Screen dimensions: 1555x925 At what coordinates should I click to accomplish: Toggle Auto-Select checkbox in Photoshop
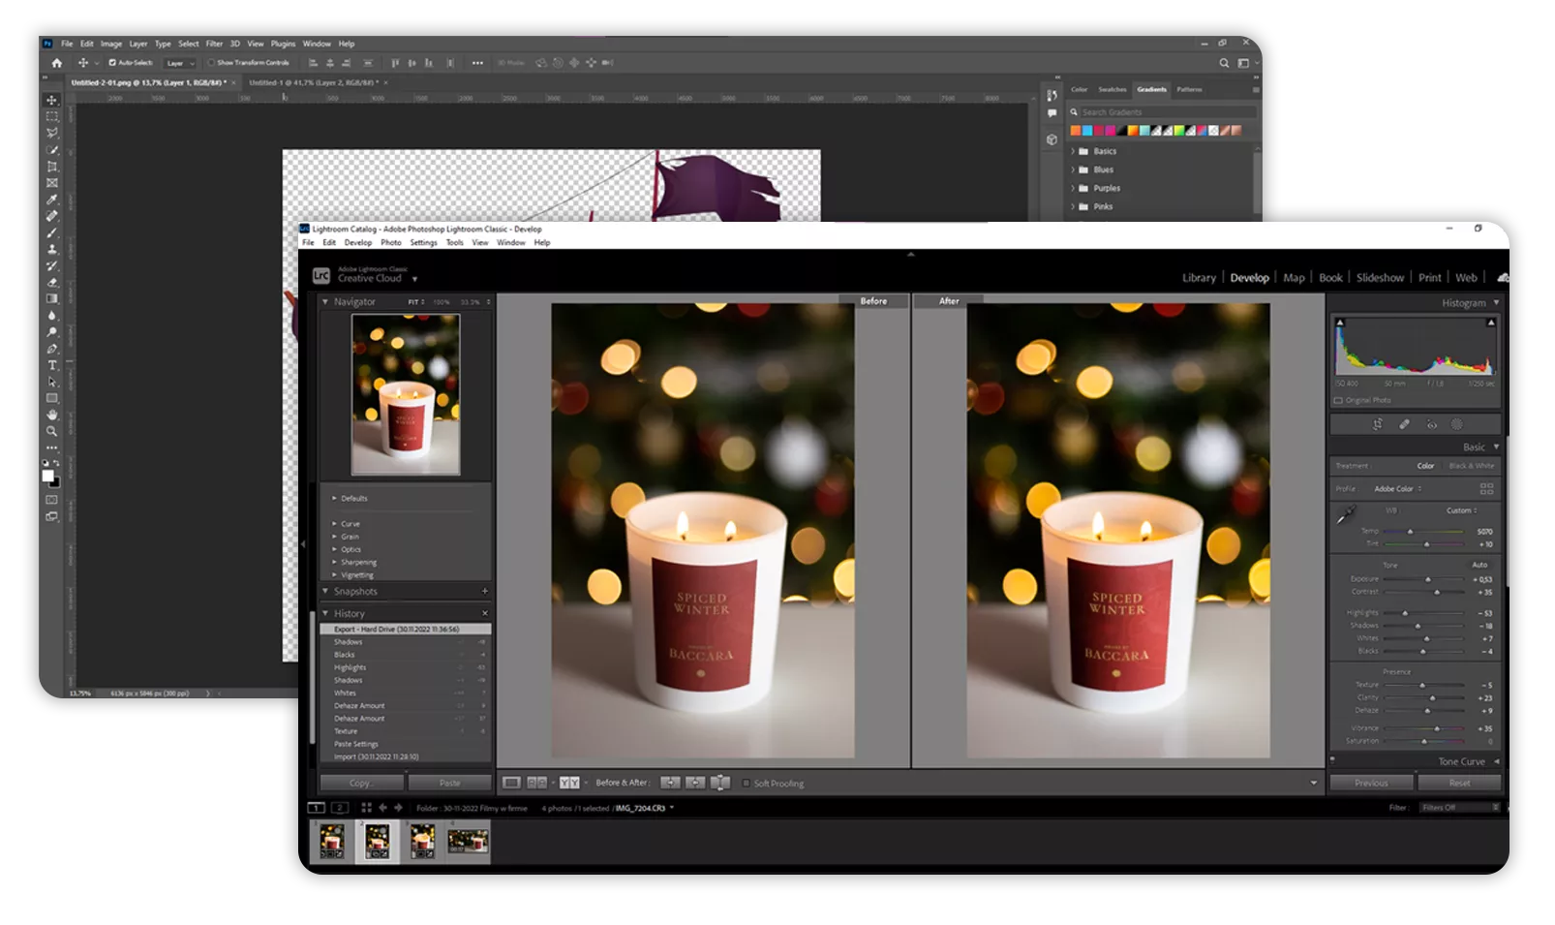point(112,63)
